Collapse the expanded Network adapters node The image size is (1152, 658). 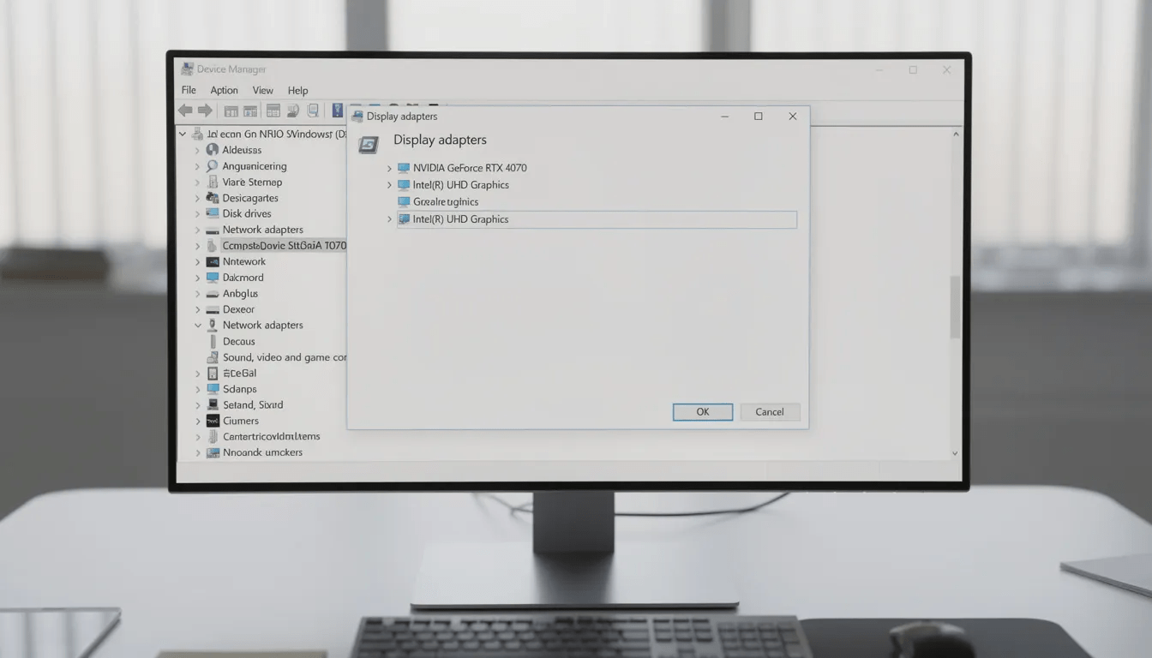tap(198, 326)
